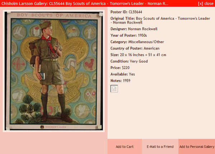This screenshot has height=154, width=215.
Task: Click Add to Personal Gallery
Action: (x=197, y=146)
